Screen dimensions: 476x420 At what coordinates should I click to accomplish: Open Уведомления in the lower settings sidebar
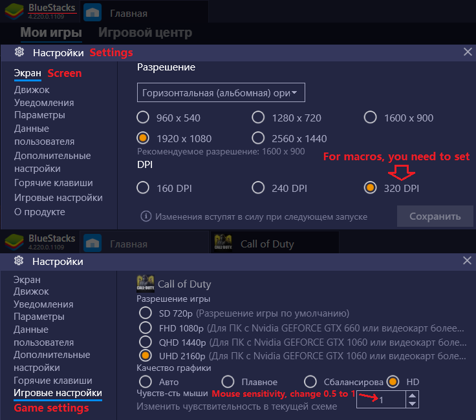pos(43,304)
